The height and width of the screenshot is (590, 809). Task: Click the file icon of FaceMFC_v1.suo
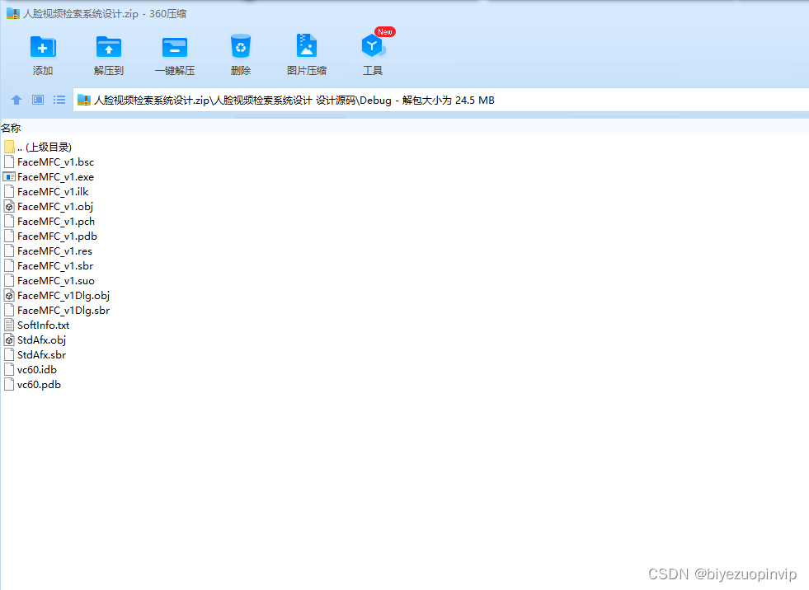pyautogui.click(x=9, y=281)
